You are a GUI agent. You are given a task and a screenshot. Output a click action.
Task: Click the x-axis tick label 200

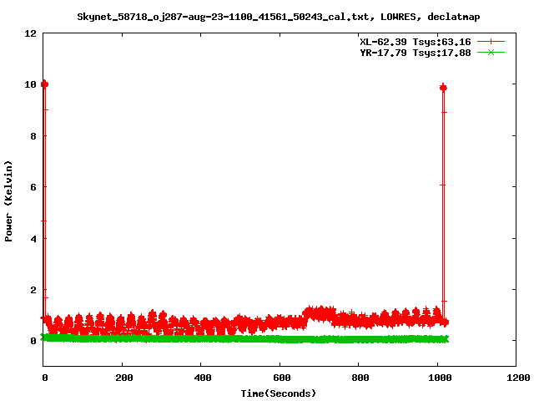tap(123, 378)
